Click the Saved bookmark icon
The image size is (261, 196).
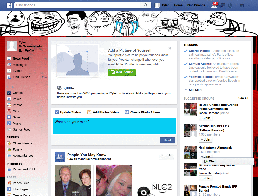[x=9, y=117]
